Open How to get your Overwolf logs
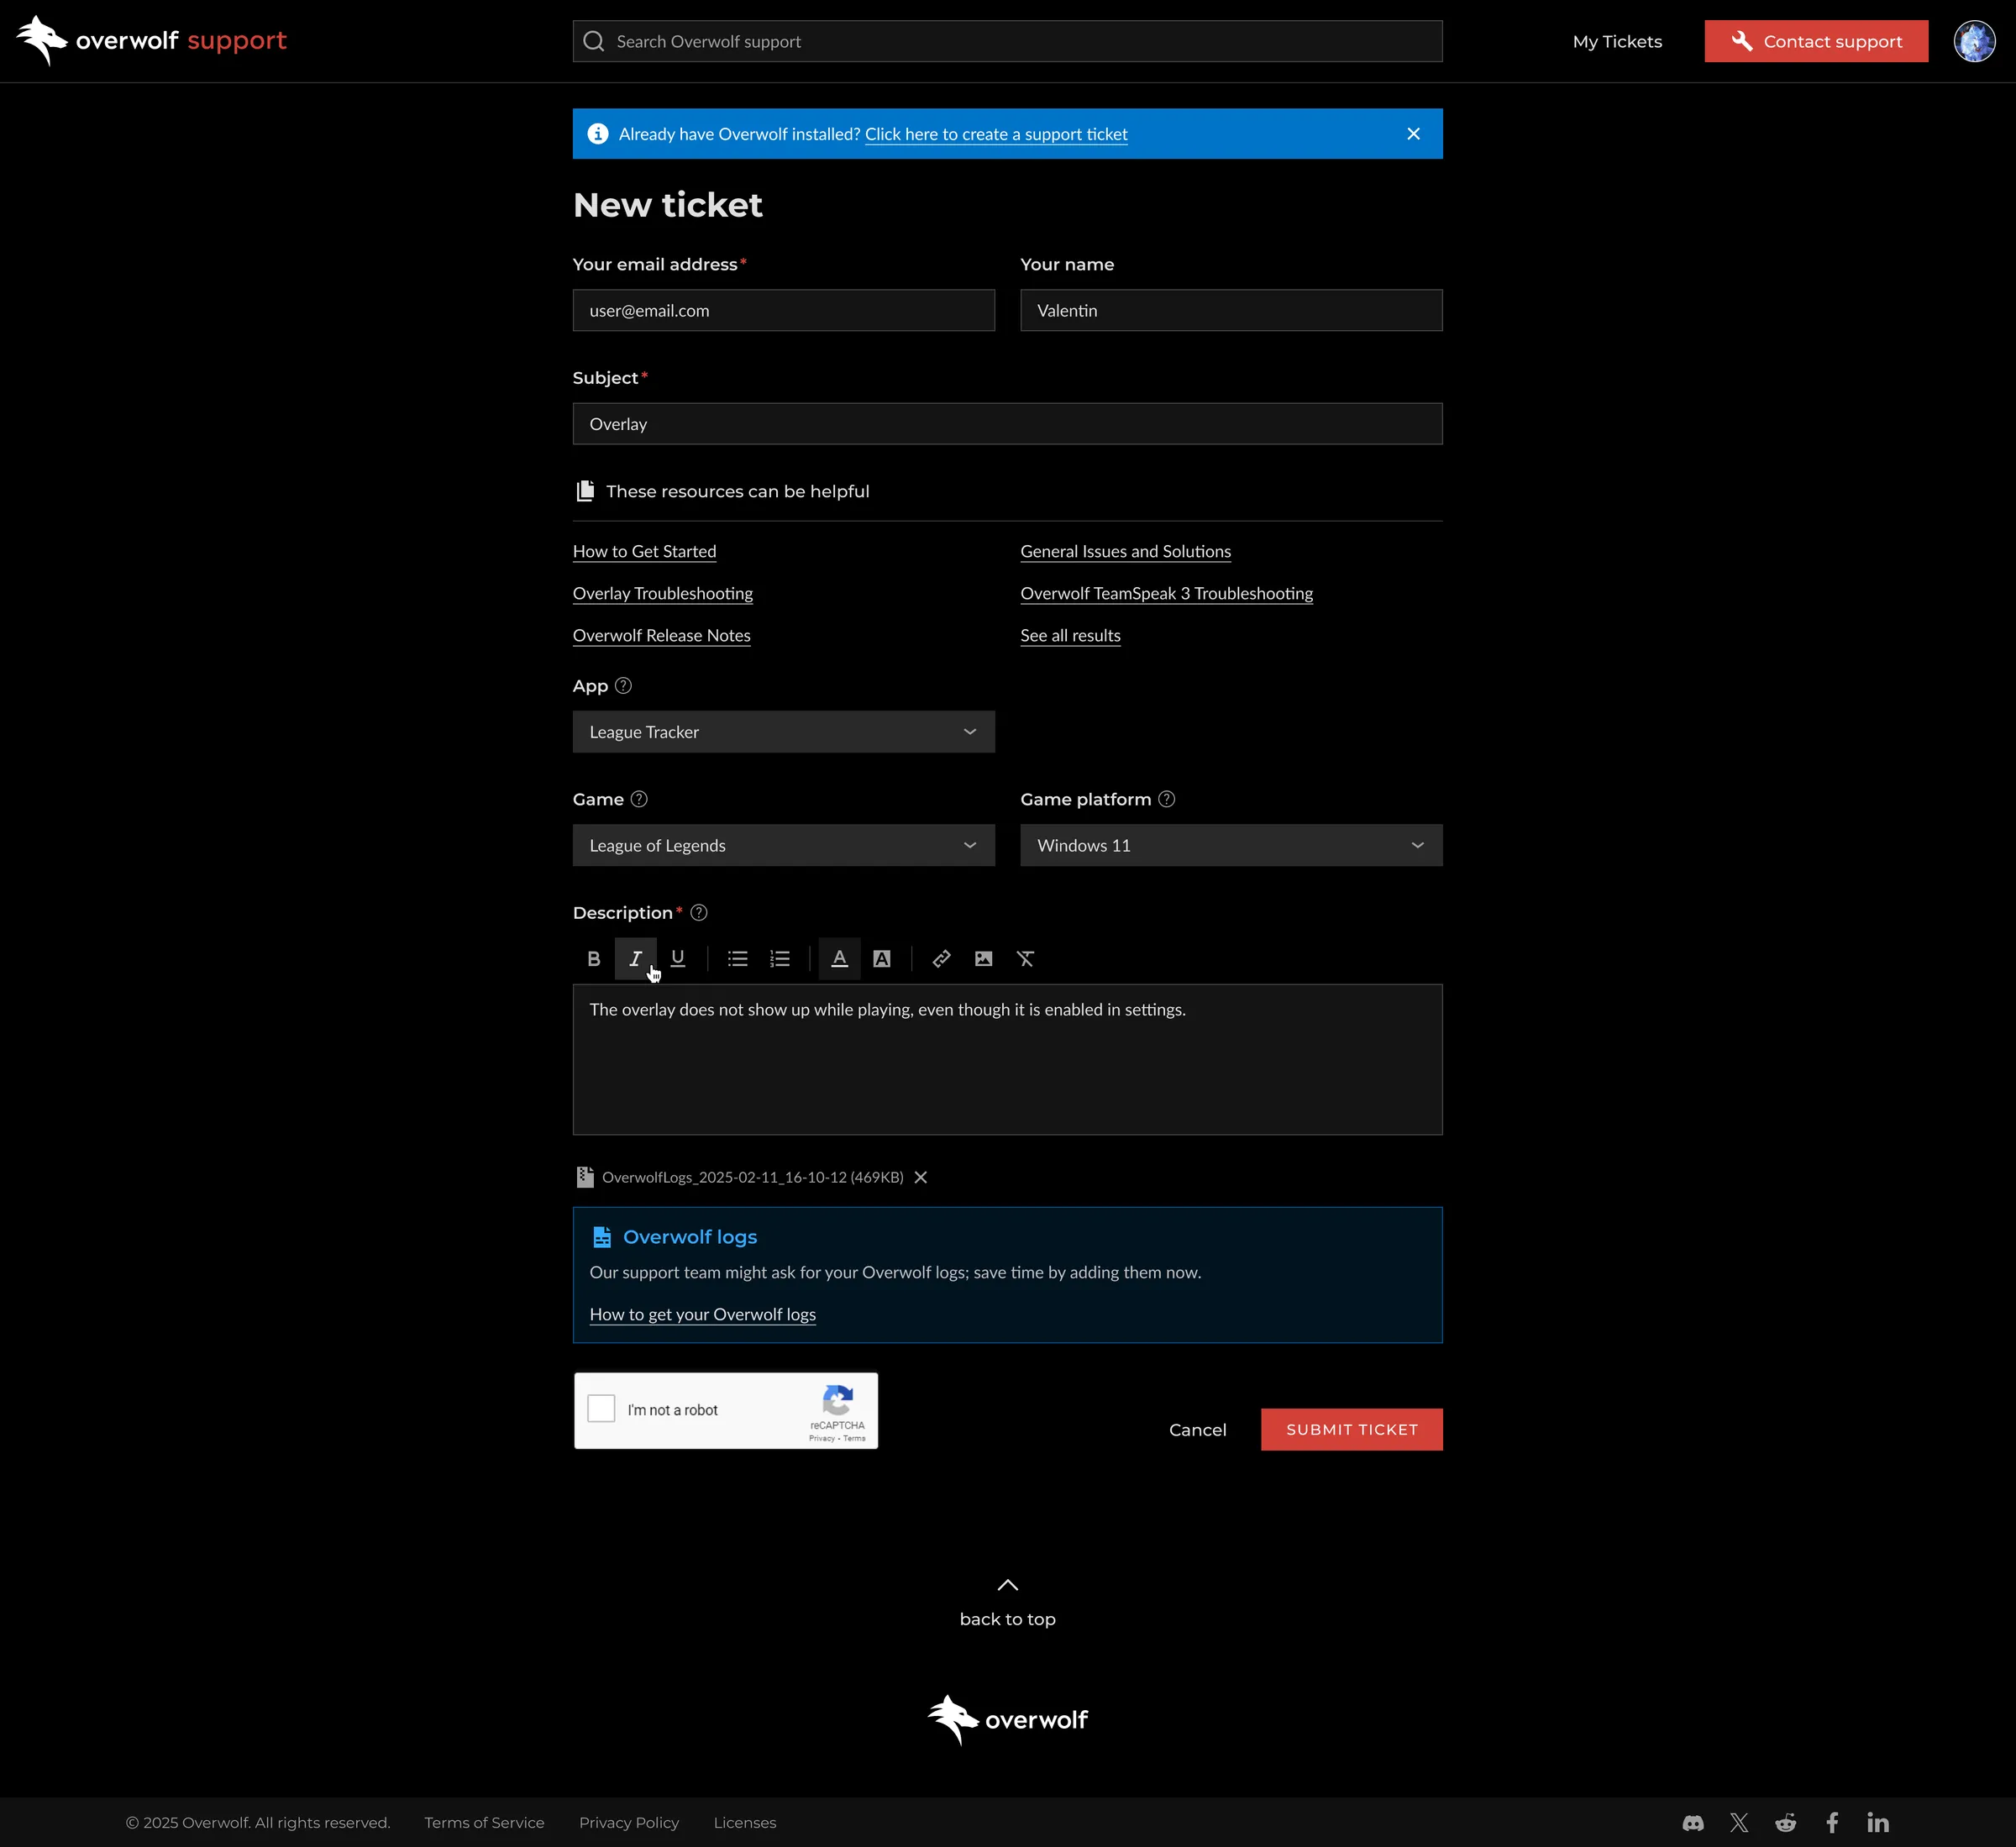Viewport: 2016px width, 1847px height. tap(703, 1314)
